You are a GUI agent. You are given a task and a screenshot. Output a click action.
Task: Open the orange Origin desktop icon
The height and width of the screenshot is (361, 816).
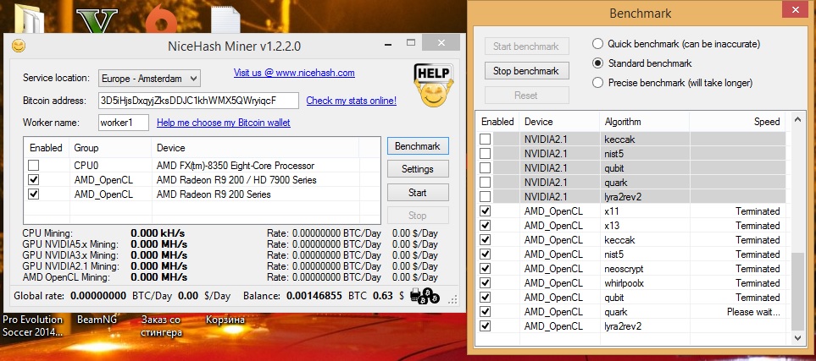[x=161, y=21]
